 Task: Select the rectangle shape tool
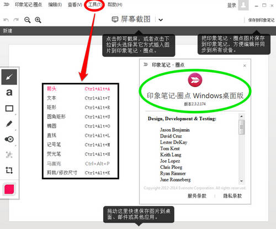click(x=9, y=108)
